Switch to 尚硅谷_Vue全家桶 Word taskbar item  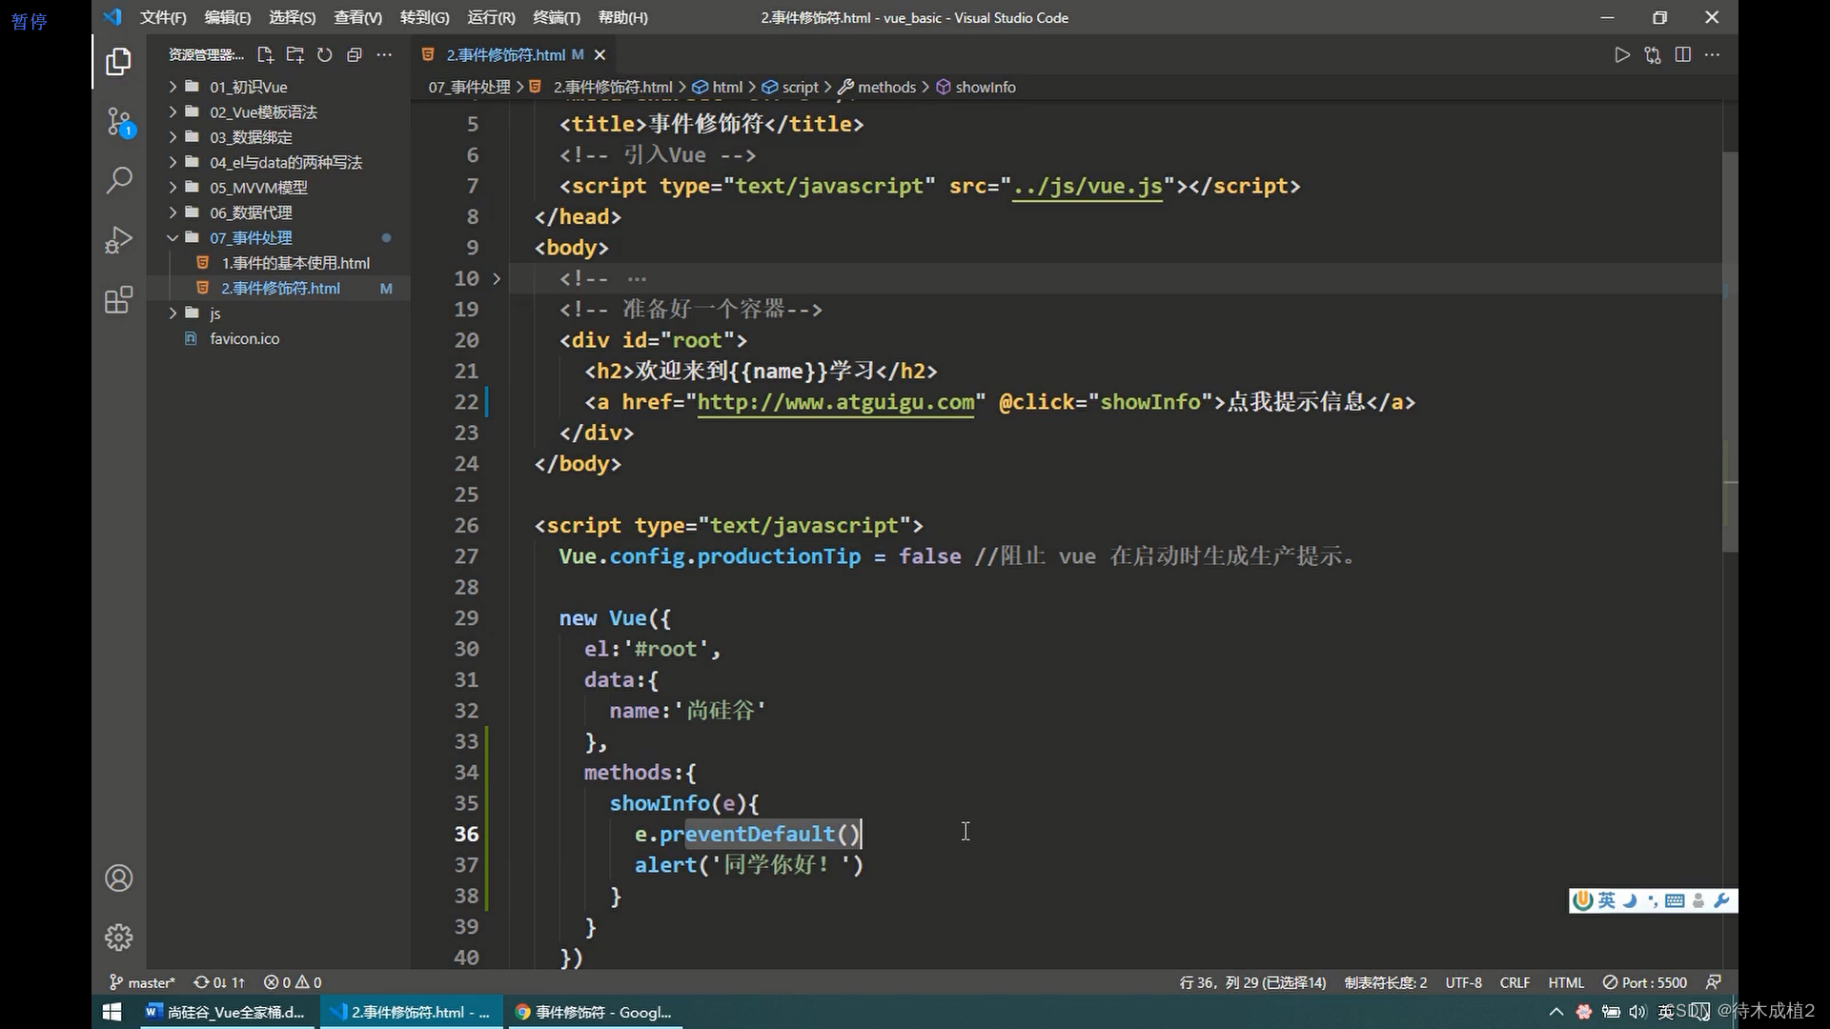coord(225,1012)
